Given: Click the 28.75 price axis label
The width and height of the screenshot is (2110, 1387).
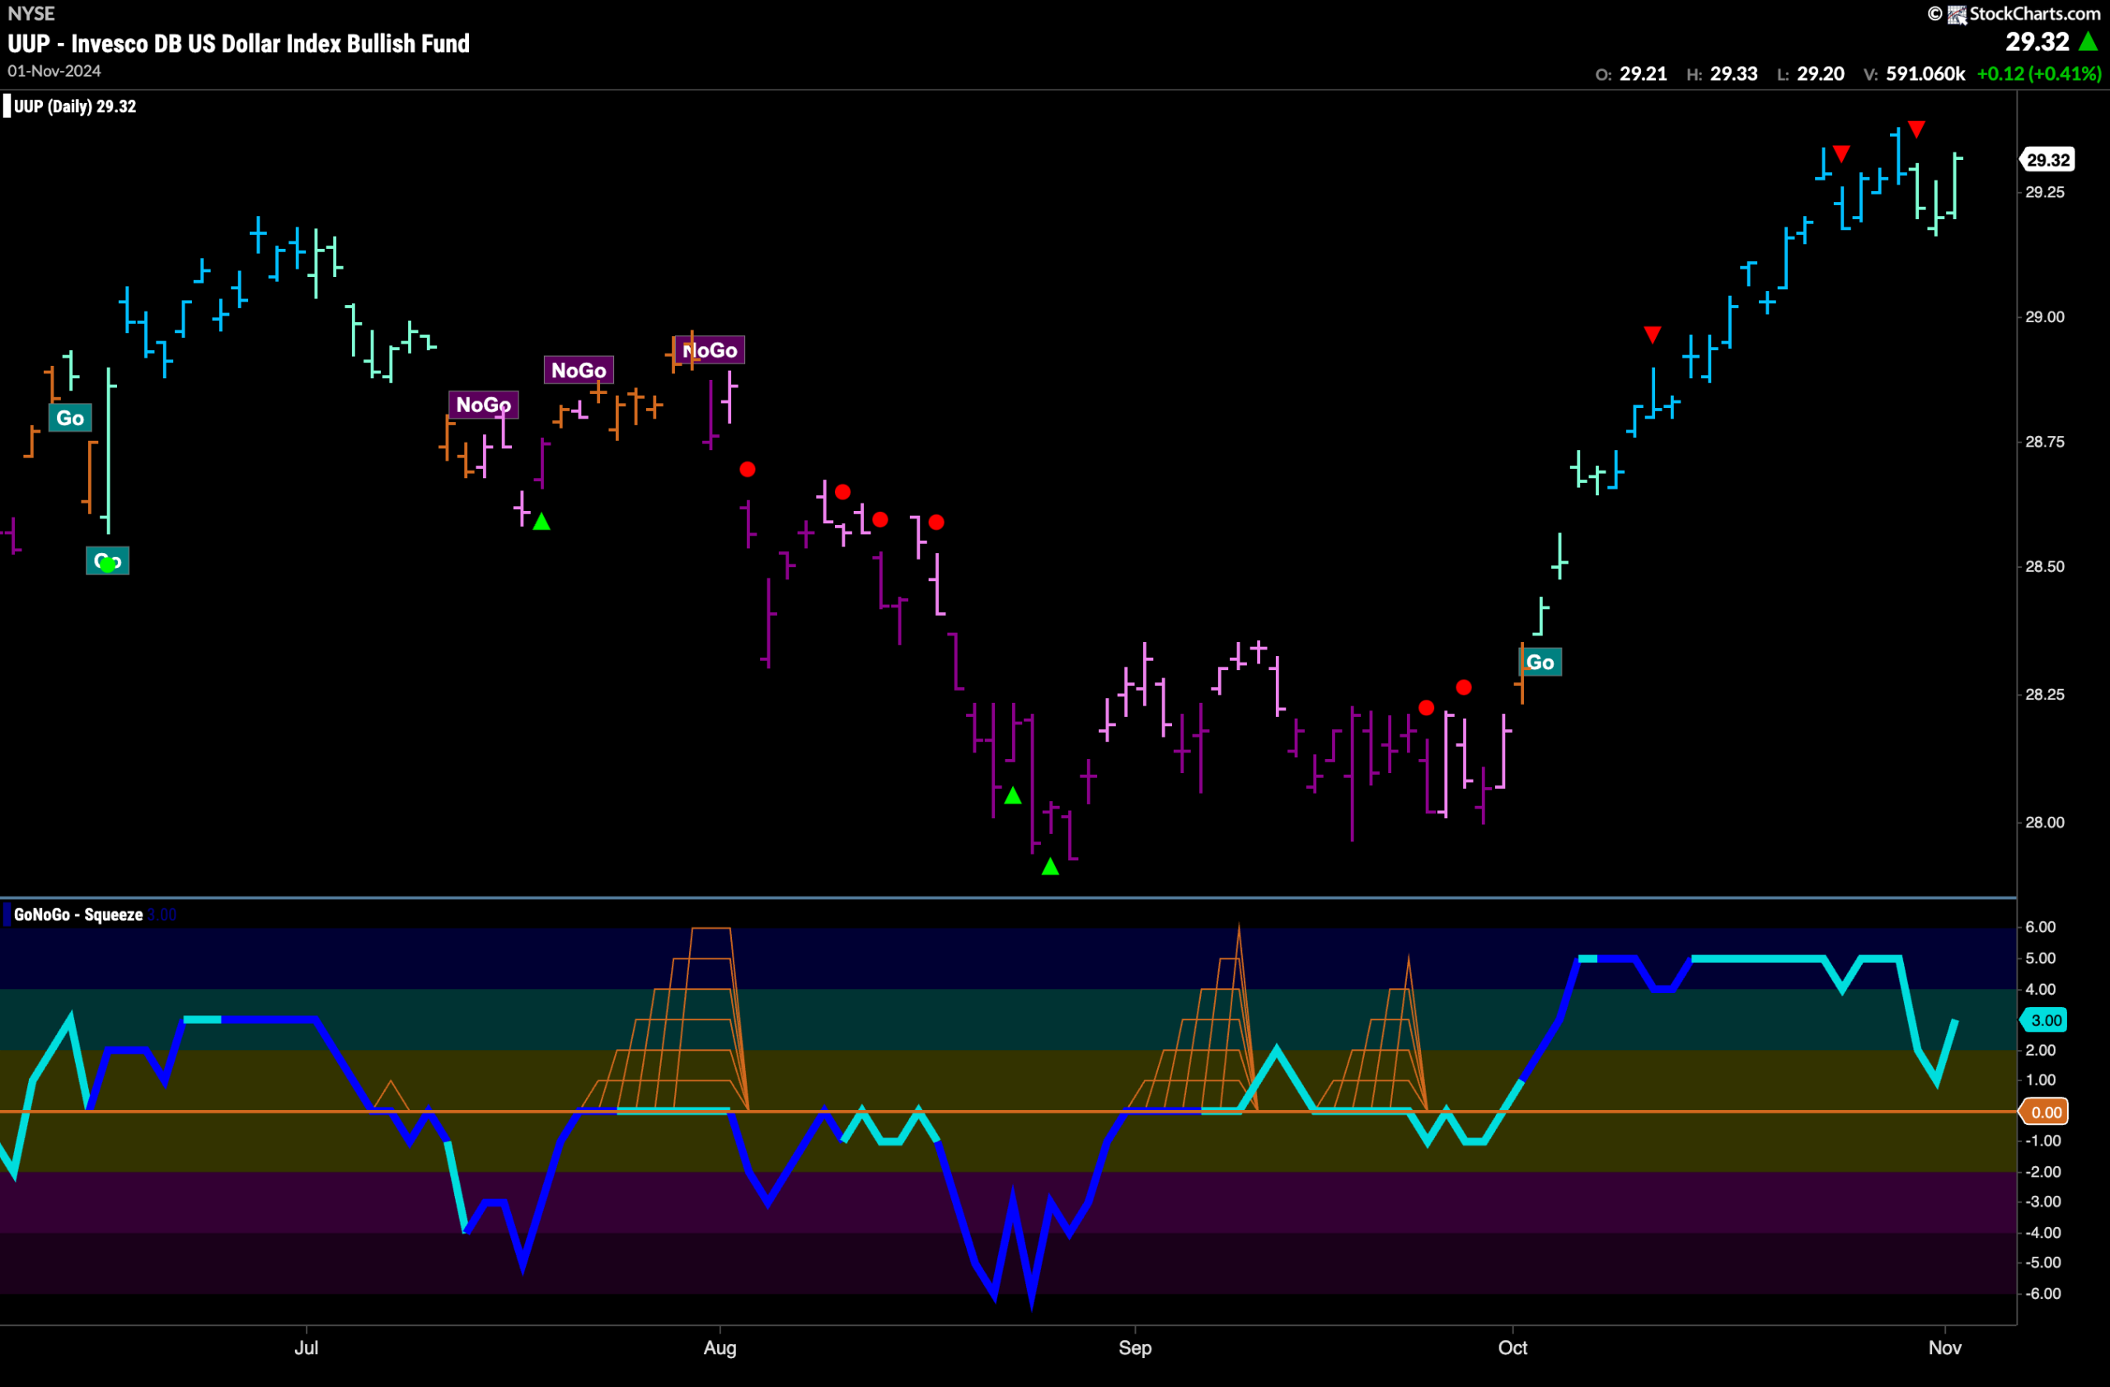Looking at the screenshot, I should (x=2045, y=443).
